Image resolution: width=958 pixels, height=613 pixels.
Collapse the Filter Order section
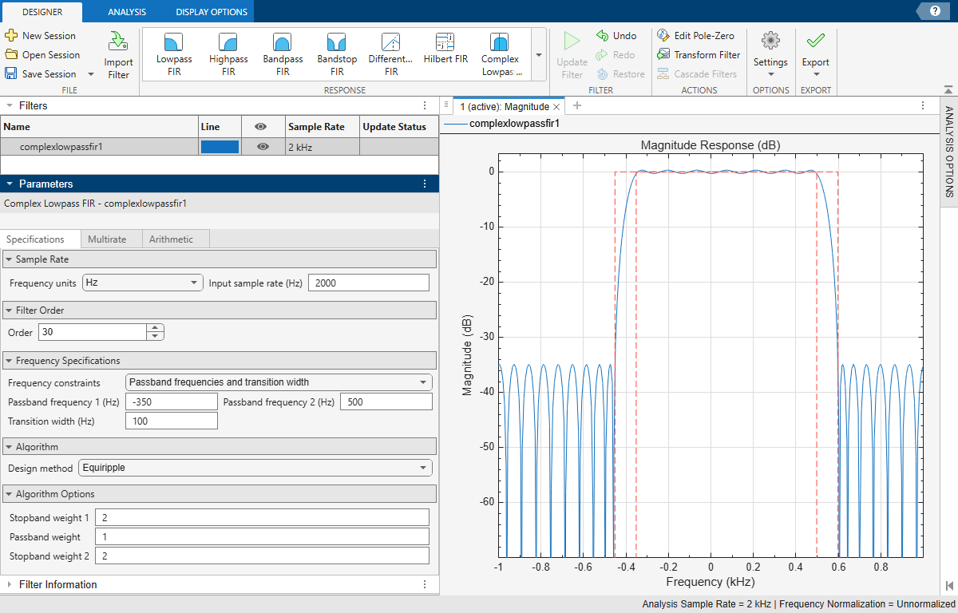pyautogui.click(x=8, y=310)
